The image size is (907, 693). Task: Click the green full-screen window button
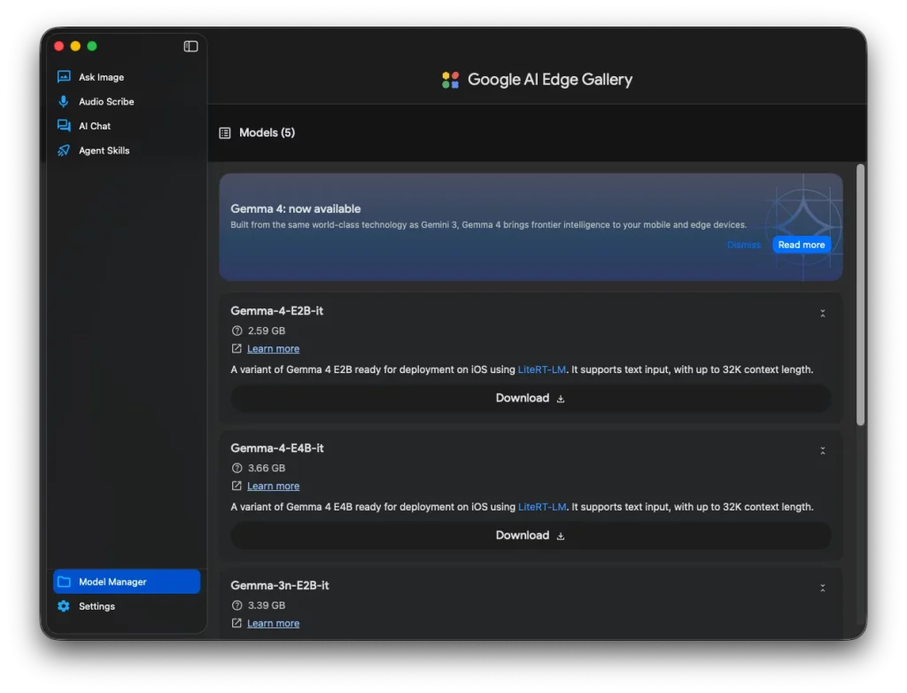[92, 46]
